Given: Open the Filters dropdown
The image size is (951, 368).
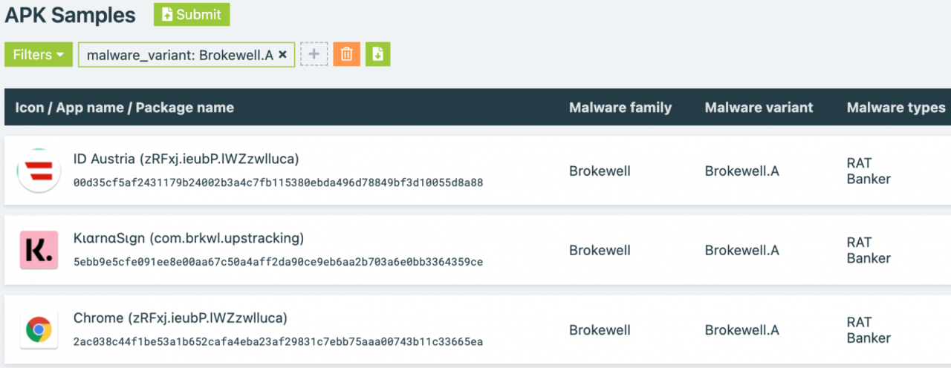Looking at the screenshot, I should click(x=39, y=55).
